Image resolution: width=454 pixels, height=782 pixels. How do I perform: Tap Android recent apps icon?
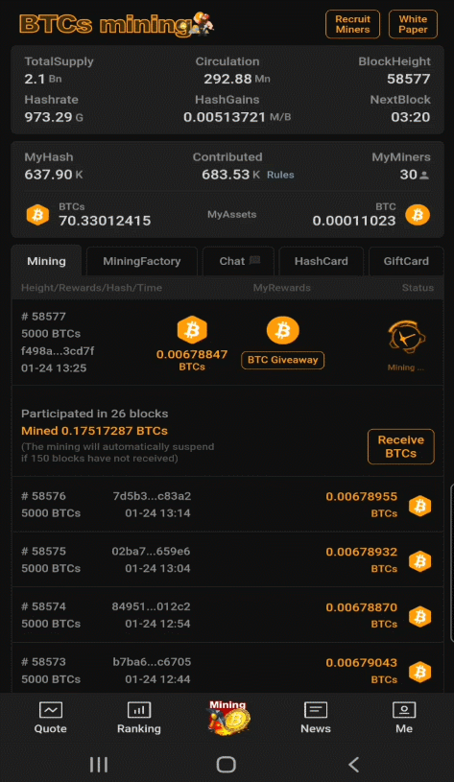pyautogui.click(x=98, y=765)
